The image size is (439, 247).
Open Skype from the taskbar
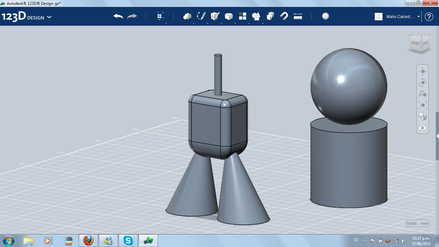click(x=128, y=241)
